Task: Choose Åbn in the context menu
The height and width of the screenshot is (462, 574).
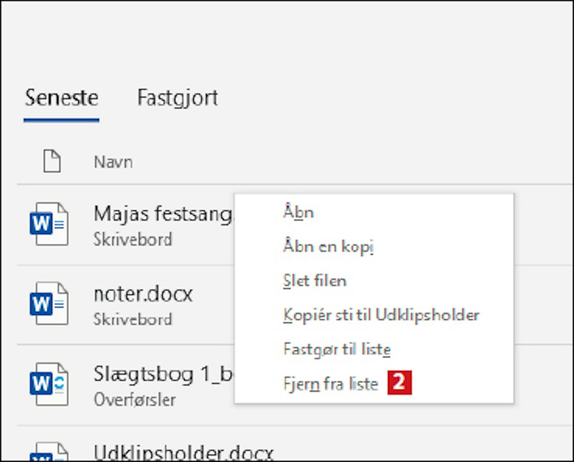Action: (298, 212)
